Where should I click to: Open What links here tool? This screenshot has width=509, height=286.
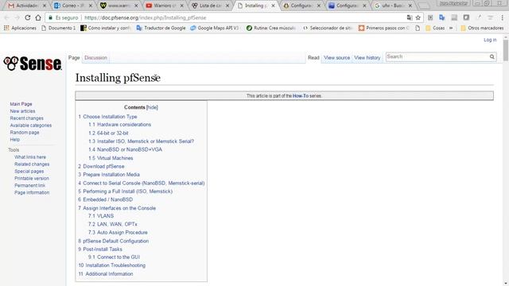coord(30,157)
